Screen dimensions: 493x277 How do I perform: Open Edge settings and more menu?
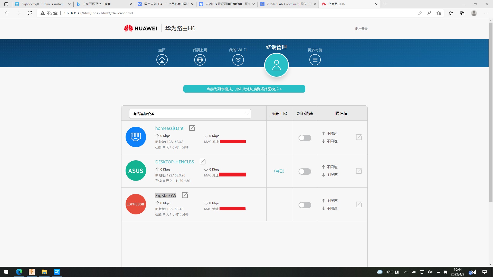486,13
